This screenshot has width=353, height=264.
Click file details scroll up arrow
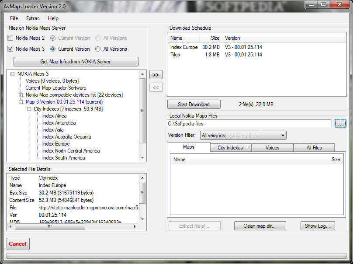tap(142, 178)
